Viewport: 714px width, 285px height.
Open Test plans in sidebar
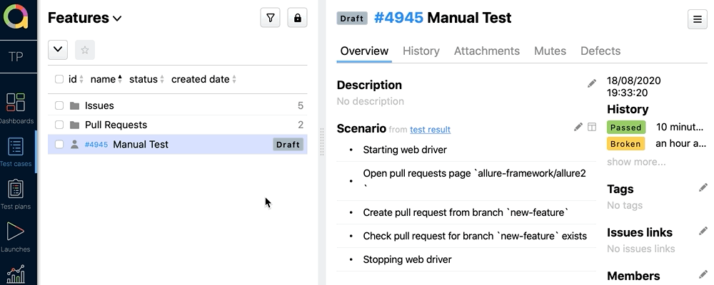[x=16, y=195]
